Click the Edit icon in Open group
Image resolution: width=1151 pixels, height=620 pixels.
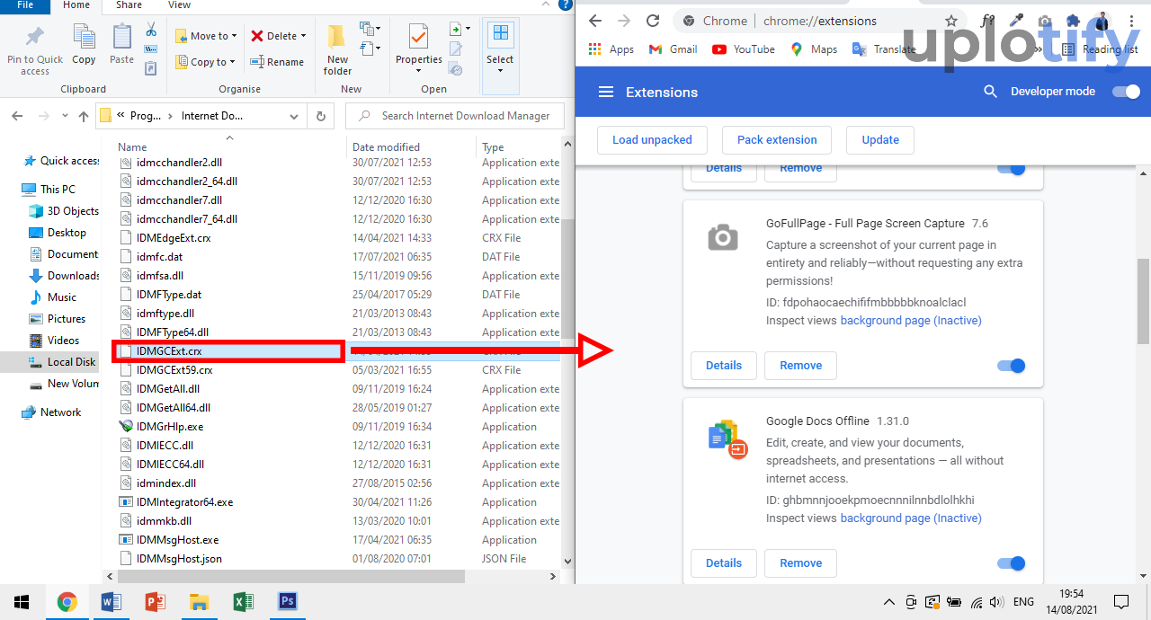(456, 49)
